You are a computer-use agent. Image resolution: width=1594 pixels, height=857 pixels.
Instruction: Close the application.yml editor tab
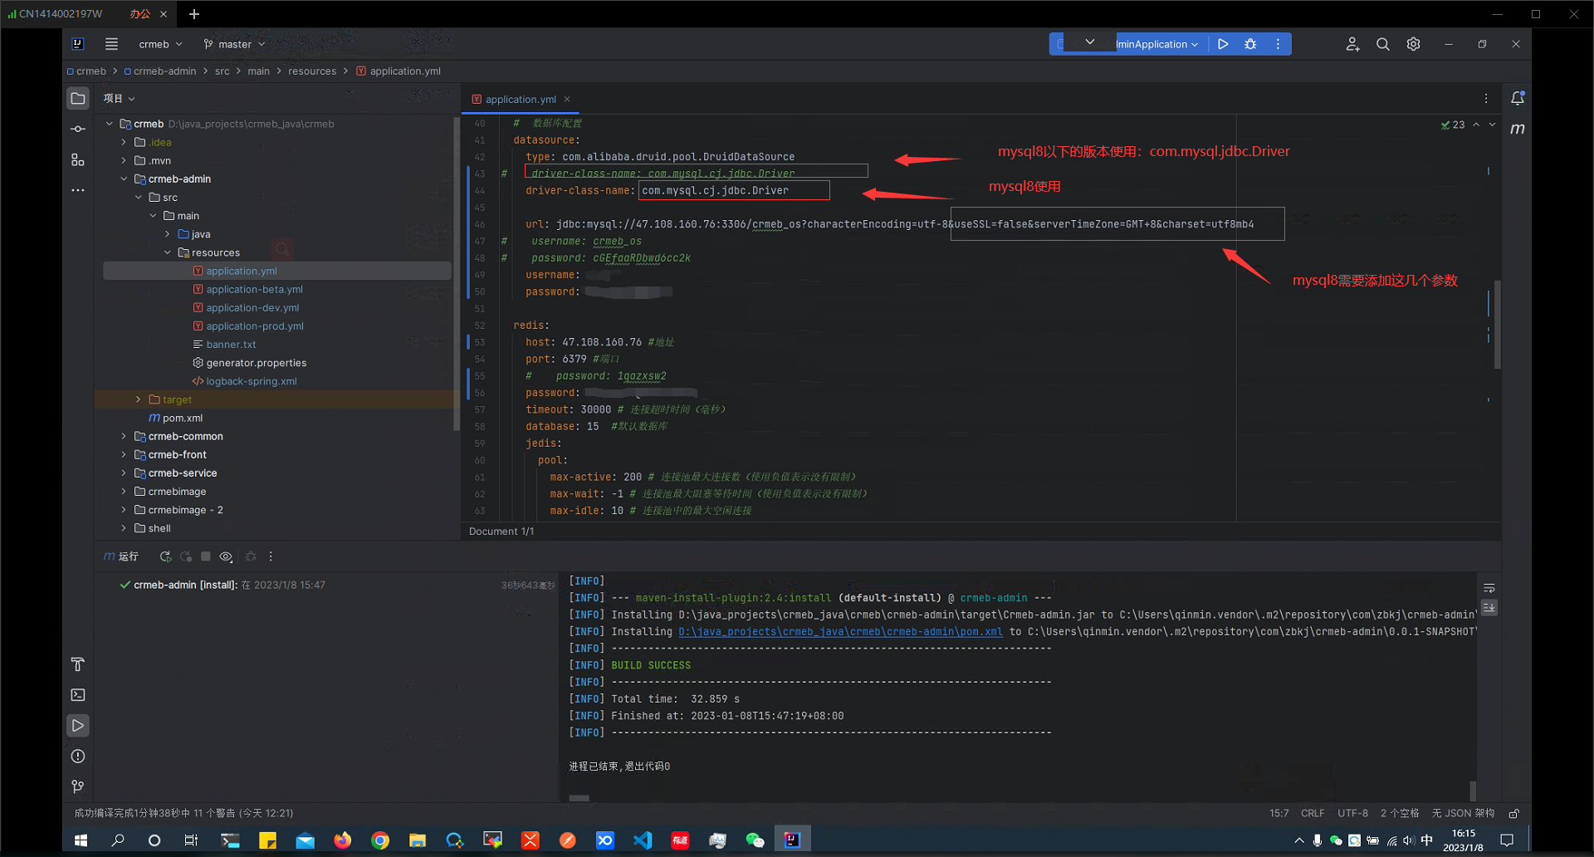pos(567,99)
